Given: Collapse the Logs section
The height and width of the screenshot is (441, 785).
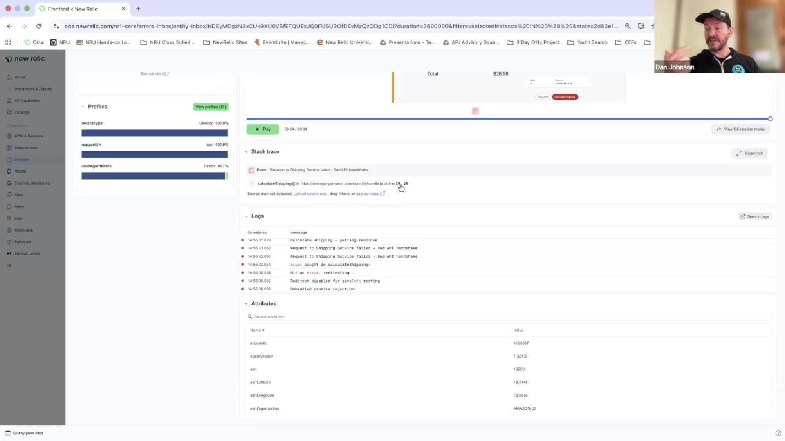Looking at the screenshot, I should tap(246, 216).
